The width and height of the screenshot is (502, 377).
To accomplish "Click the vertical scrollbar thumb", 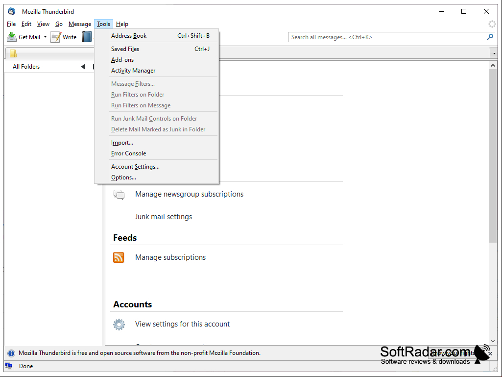I will coord(493,156).
